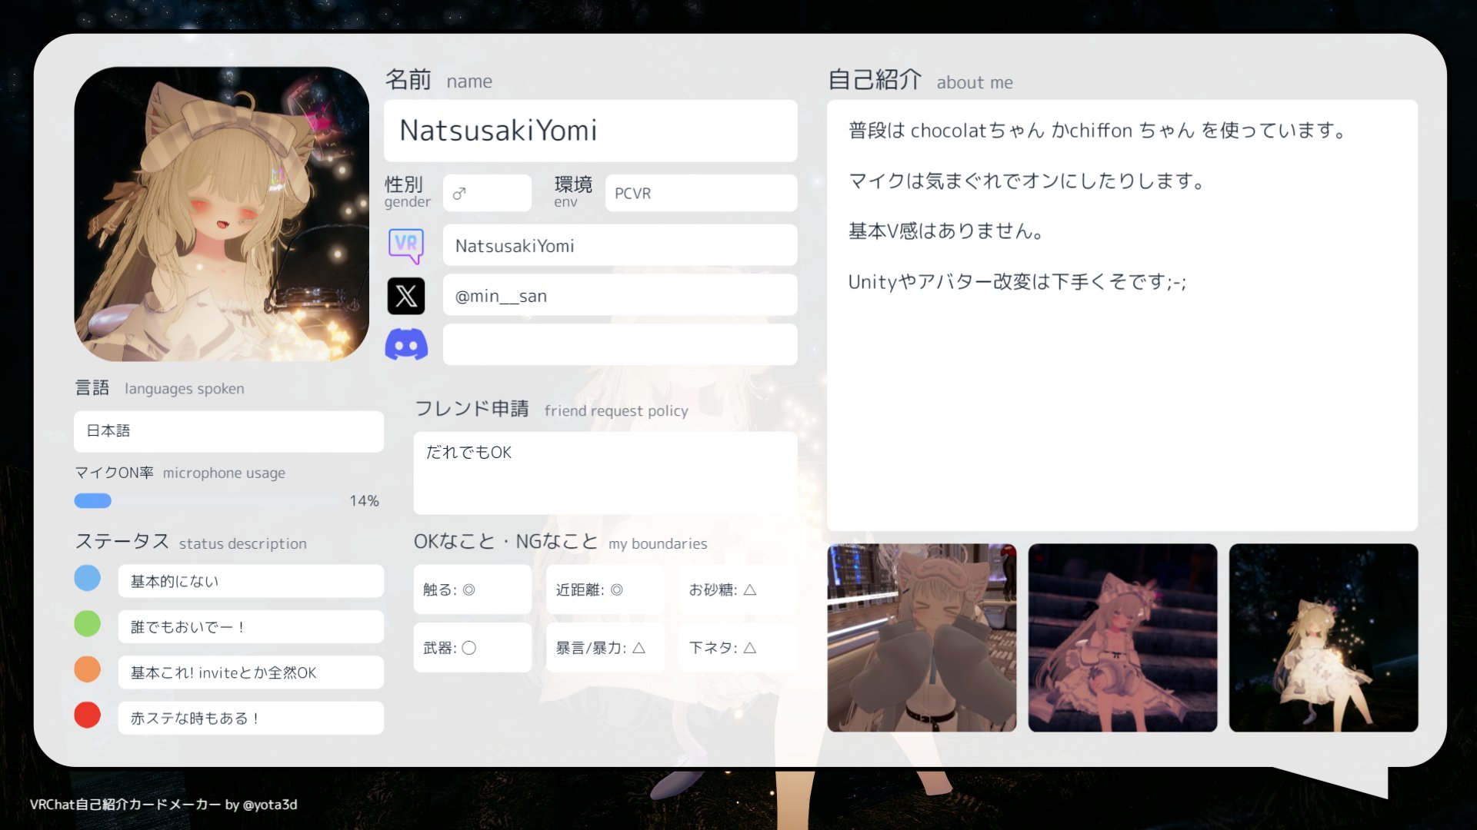Click the blue status circle
1477x830 pixels.
(x=88, y=578)
